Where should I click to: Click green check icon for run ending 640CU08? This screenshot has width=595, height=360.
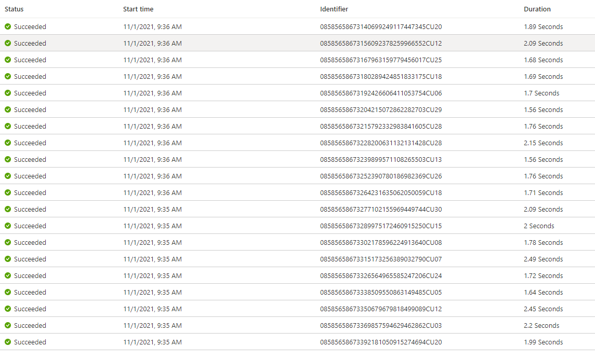click(8, 243)
